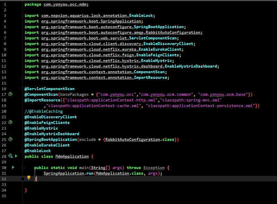The width and height of the screenshot is (277, 204).
Task: Click the @ImportResource annotation on line 18
Action: [42, 100]
